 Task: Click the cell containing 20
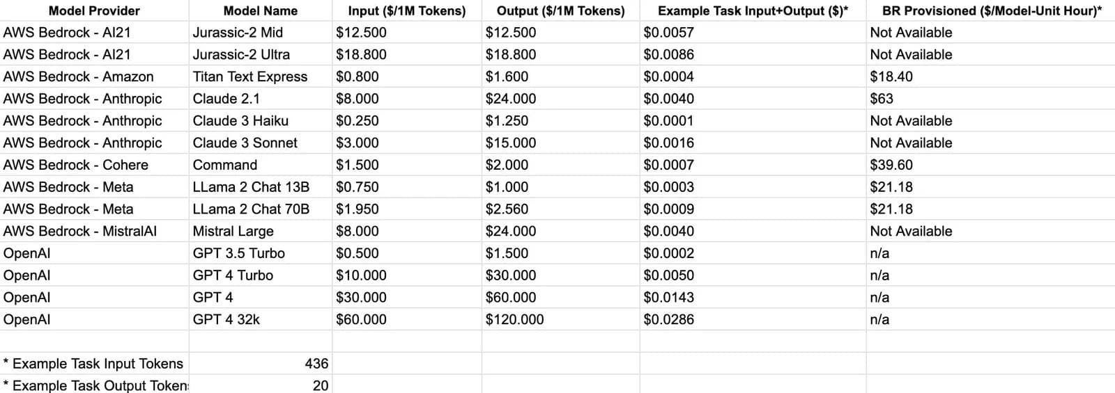click(x=320, y=385)
